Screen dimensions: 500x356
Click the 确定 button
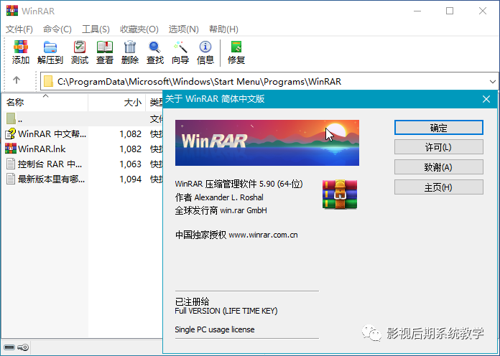(439, 128)
